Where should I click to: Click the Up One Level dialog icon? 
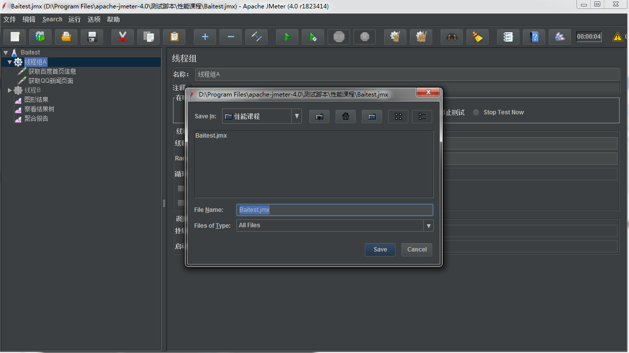tap(319, 116)
